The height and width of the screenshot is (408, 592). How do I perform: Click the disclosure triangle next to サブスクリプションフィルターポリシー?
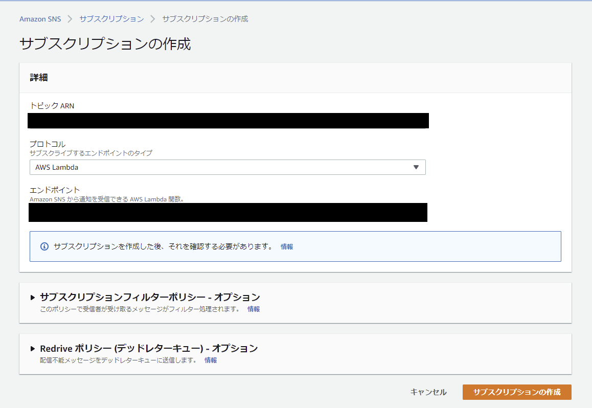[x=32, y=297]
